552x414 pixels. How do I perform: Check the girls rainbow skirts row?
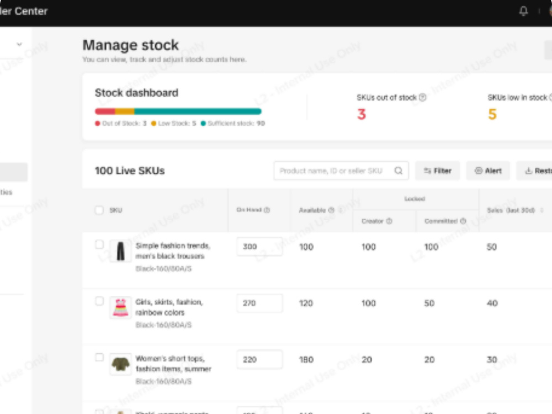pyautogui.click(x=99, y=301)
